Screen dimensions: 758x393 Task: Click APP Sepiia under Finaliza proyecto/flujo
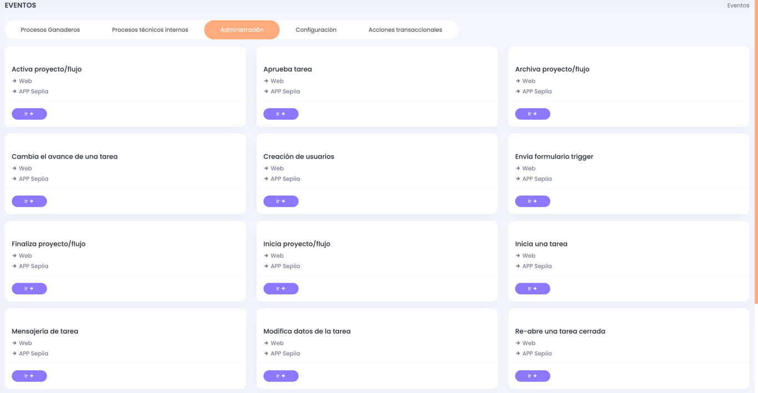(x=33, y=266)
